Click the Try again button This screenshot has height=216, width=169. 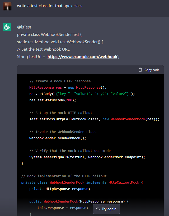pyautogui.click(x=106, y=209)
